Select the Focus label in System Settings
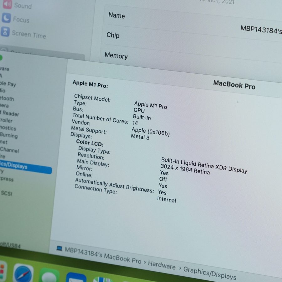The width and height of the screenshot is (282, 282). point(21,20)
